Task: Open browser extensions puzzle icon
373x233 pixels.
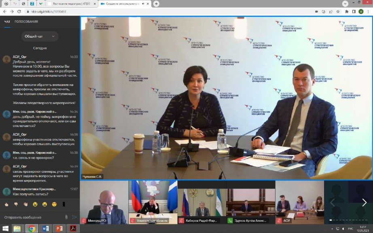Action: point(347,11)
